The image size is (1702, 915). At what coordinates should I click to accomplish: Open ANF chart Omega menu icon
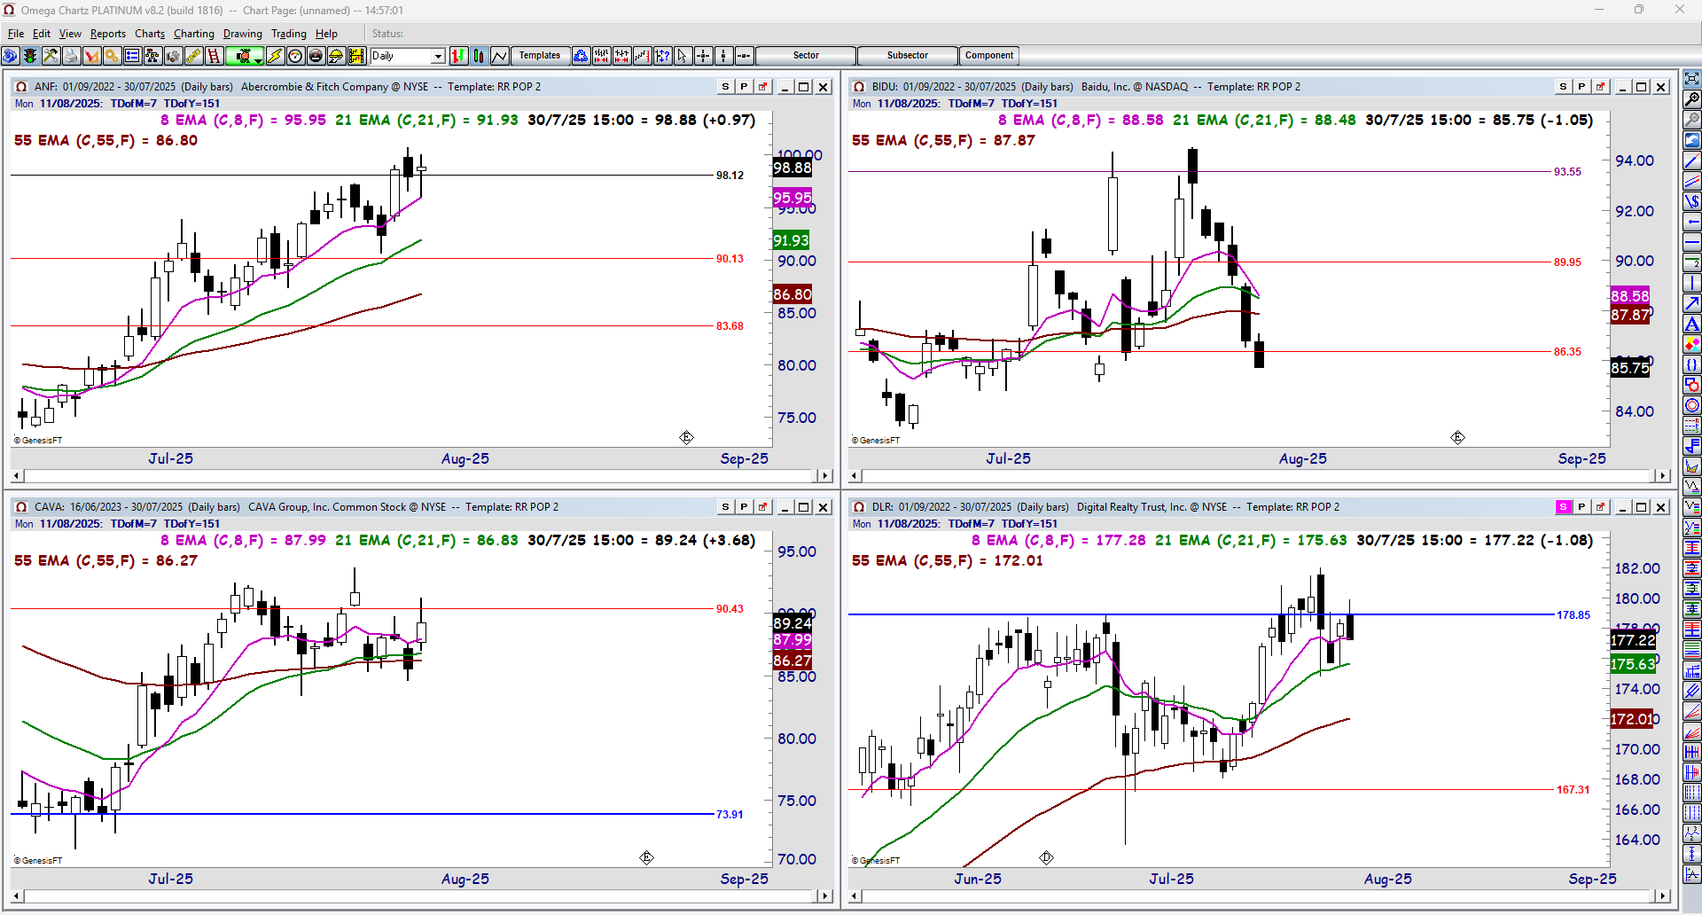(21, 87)
